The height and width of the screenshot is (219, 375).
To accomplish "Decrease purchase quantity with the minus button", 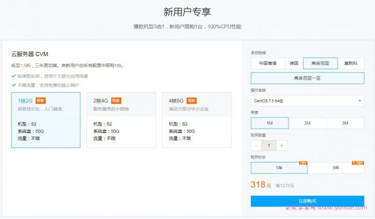I will coord(256,145).
